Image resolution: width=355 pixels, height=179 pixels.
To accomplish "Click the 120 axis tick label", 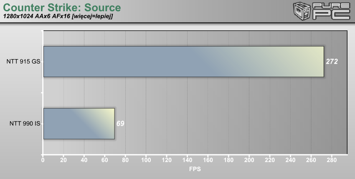I will click(x=167, y=160).
